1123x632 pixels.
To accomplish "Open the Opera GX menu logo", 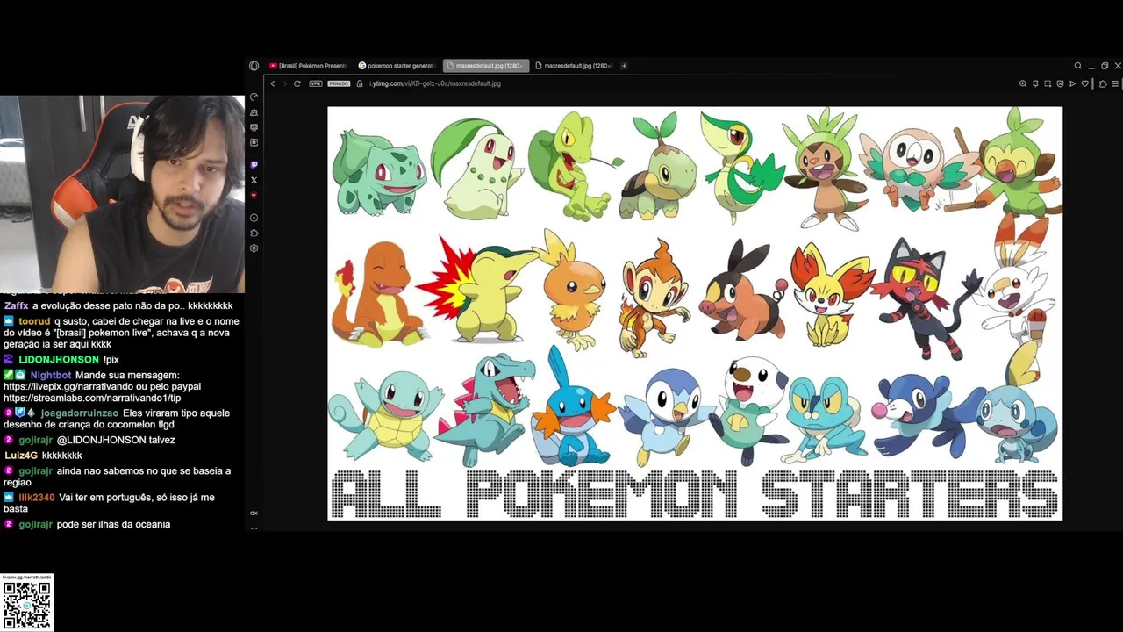I will pyautogui.click(x=254, y=66).
